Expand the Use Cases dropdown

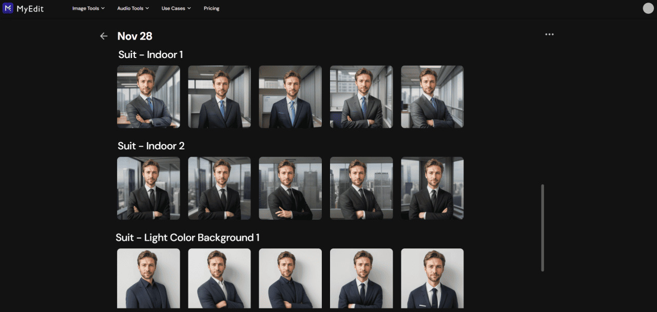tap(176, 8)
